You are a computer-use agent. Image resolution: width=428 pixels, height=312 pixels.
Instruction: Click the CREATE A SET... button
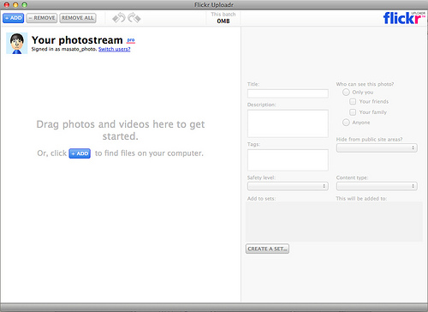tap(267, 249)
